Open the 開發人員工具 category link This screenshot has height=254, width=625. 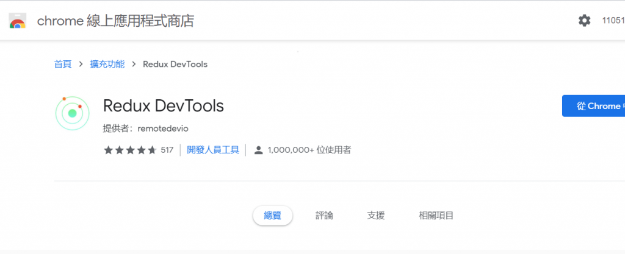(213, 150)
